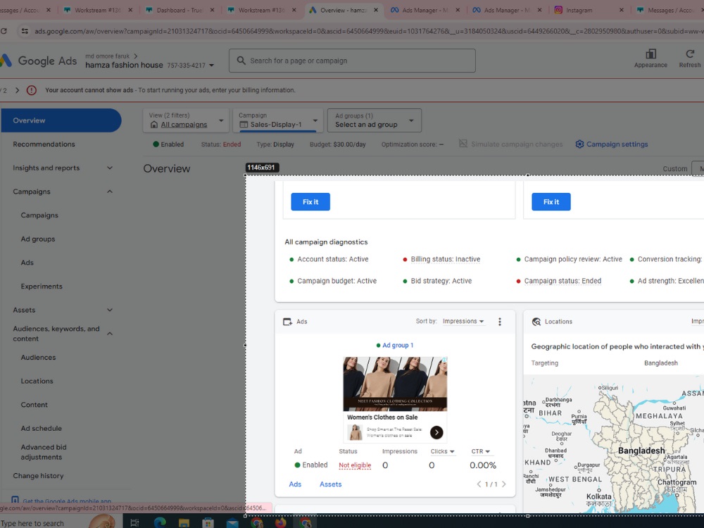Click Billing status: Inactive diagnostic
The width and height of the screenshot is (704, 528).
coord(445,259)
